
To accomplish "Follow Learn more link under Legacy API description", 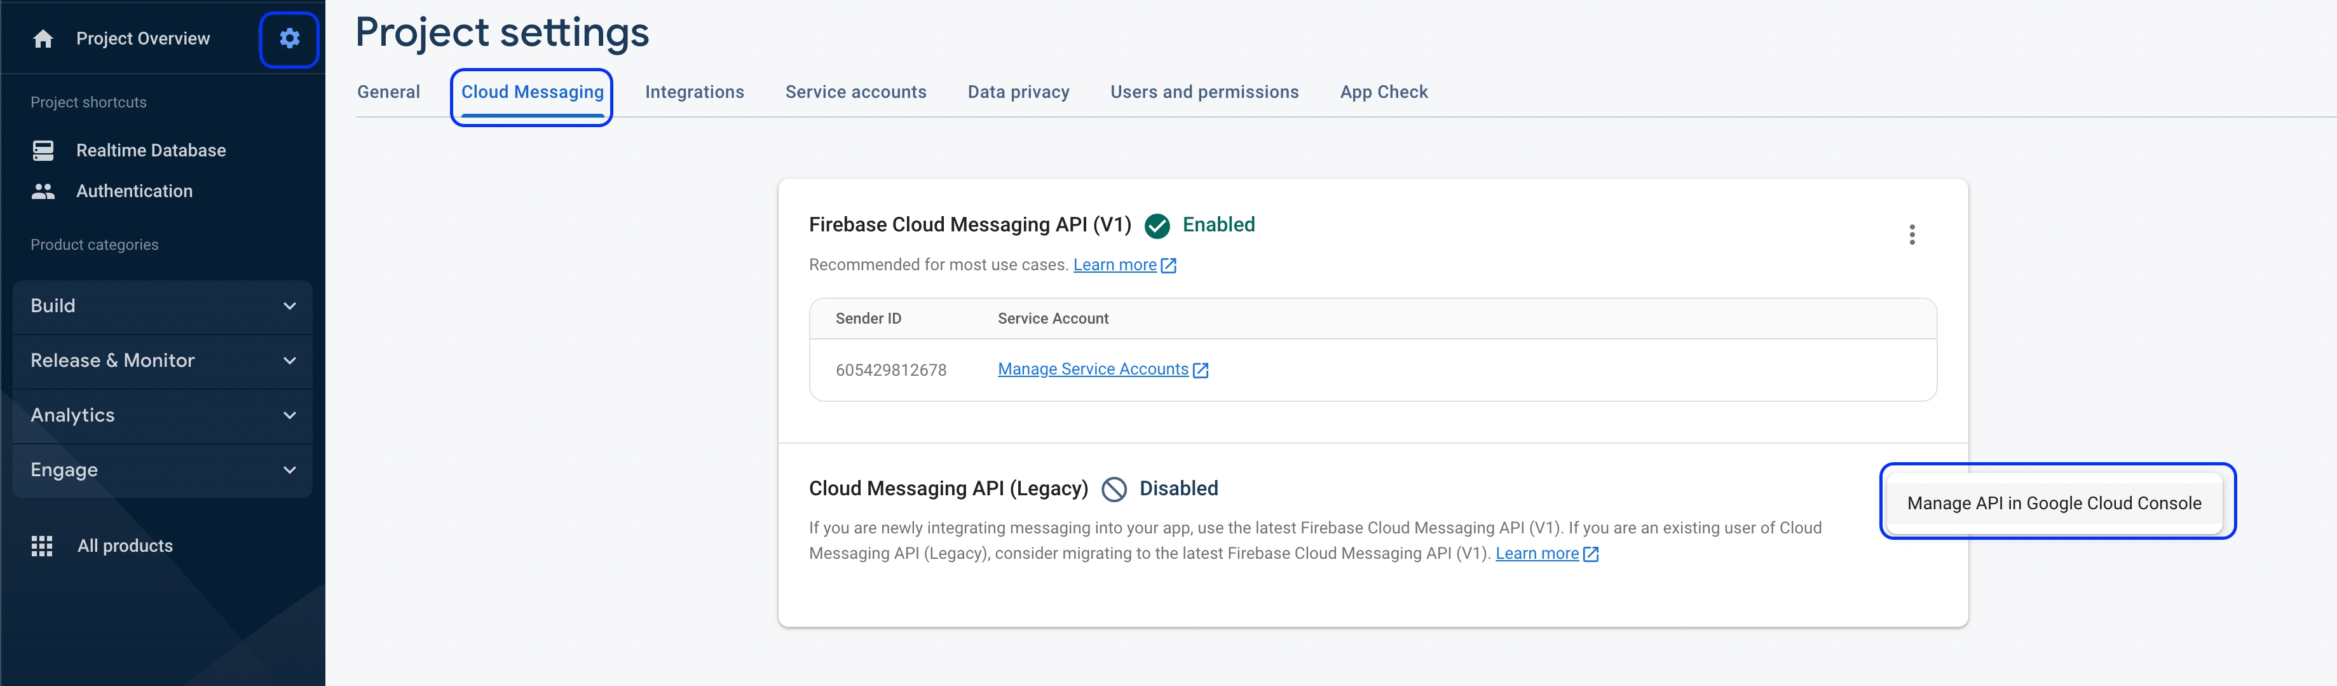I will [x=1537, y=554].
